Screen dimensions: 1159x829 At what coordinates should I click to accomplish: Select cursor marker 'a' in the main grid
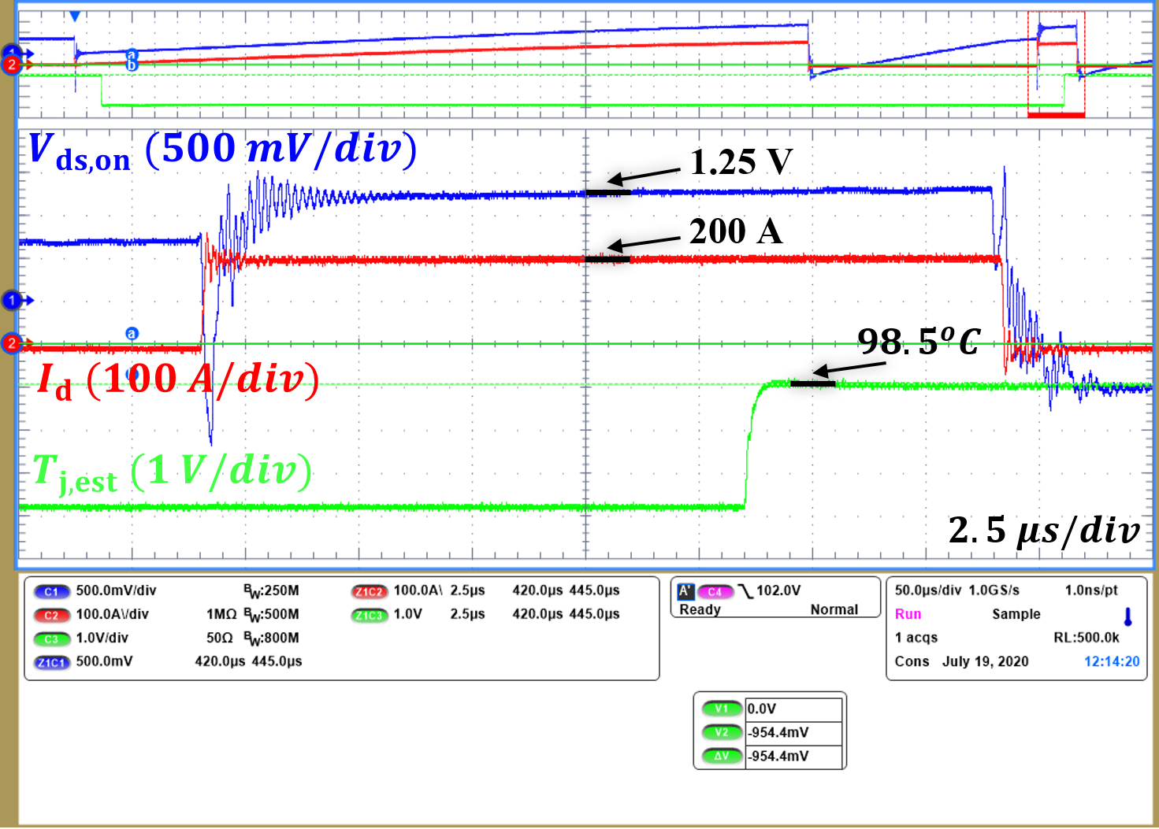132,334
